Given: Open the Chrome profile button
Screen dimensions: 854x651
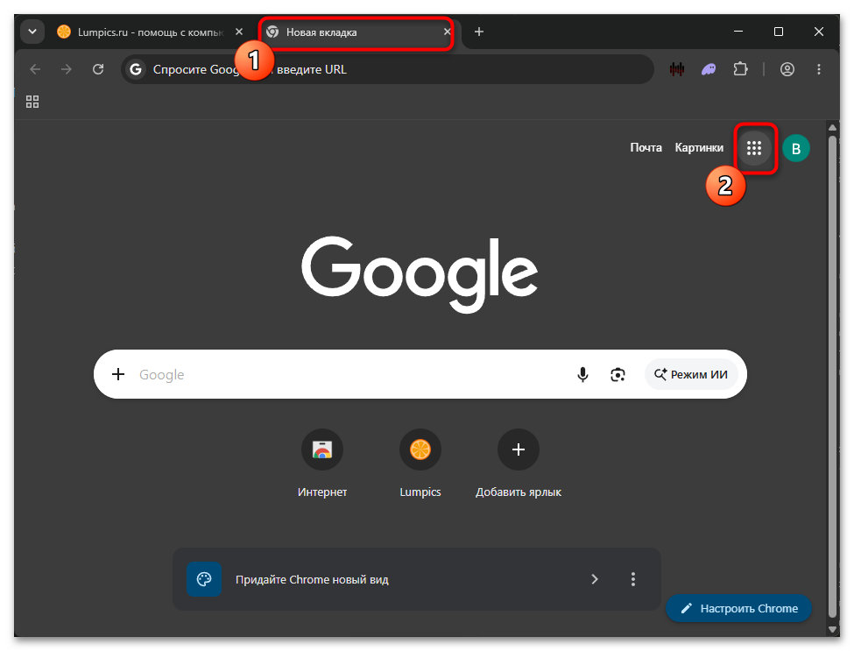Looking at the screenshot, I should (787, 69).
